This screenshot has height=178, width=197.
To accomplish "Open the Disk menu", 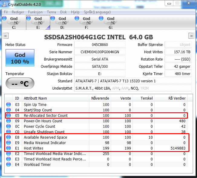I will 64,12.
